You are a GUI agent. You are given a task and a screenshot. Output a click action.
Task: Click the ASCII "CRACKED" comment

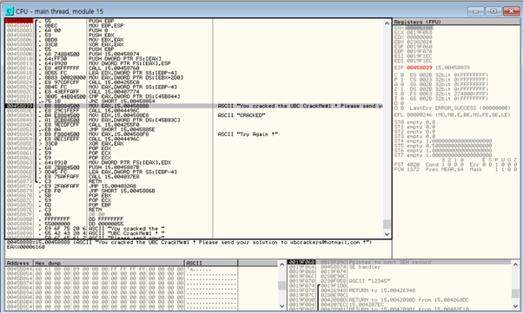tap(242, 115)
